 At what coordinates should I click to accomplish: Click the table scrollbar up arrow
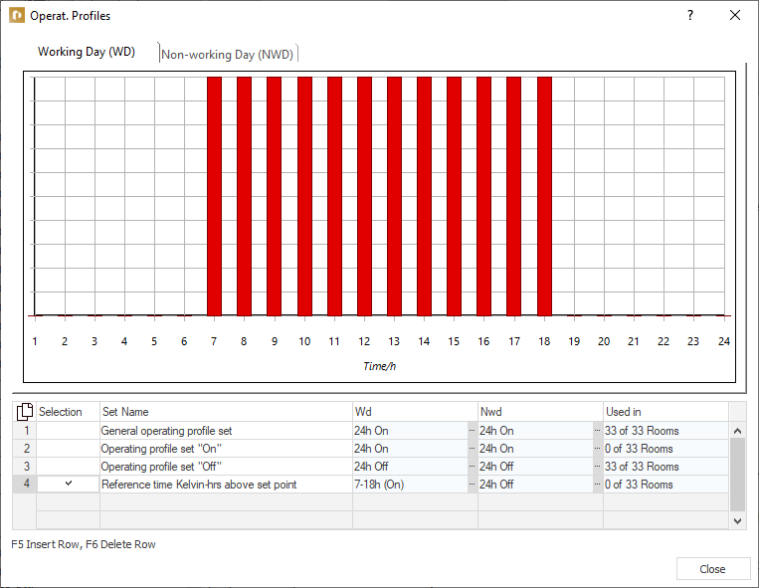coord(737,430)
